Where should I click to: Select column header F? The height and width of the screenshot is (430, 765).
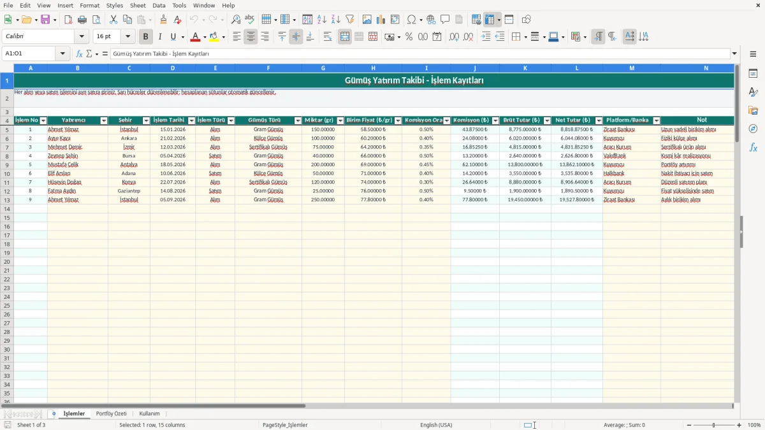coord(268,68)
